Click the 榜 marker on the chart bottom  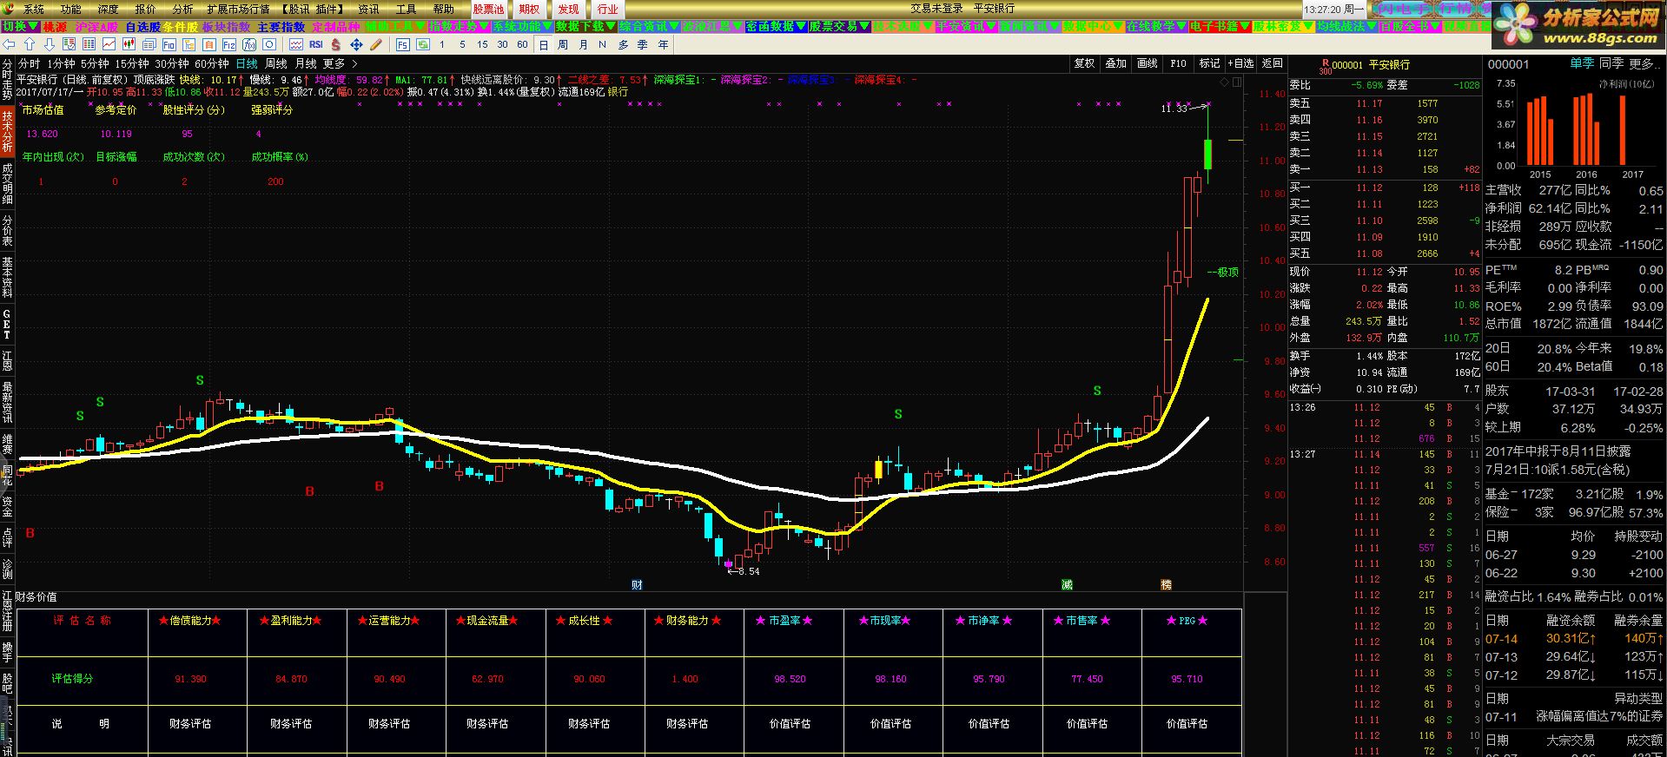[x=1166, y=585]
